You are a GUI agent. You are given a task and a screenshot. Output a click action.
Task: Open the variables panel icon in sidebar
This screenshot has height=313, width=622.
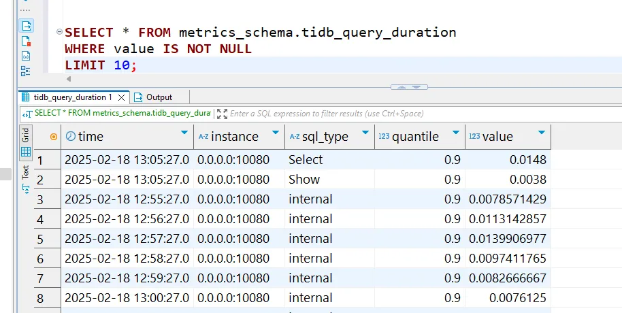click(26, 56)
